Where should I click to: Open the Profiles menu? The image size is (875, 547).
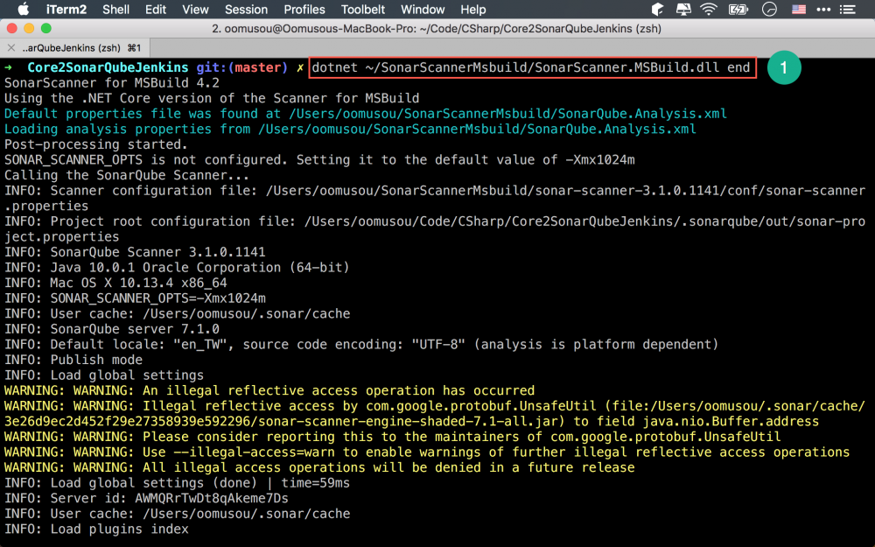304,10
